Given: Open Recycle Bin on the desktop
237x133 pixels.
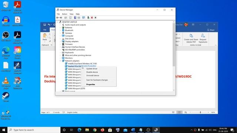Looking at the screenshot, I should click(6, 6).
